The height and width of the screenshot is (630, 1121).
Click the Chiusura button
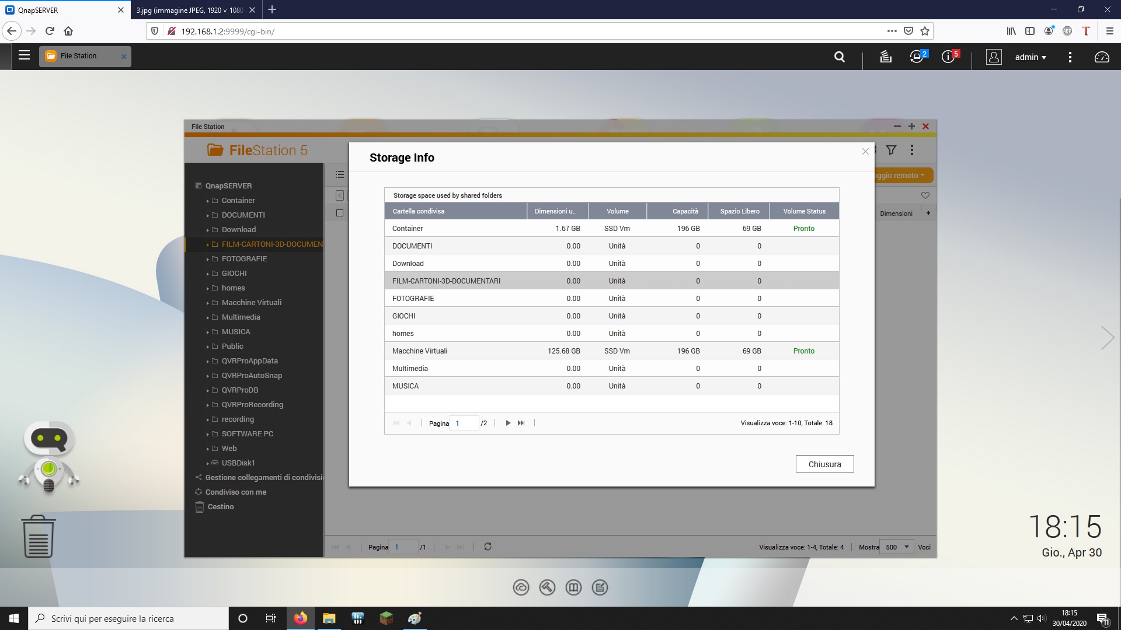[824, 464]
